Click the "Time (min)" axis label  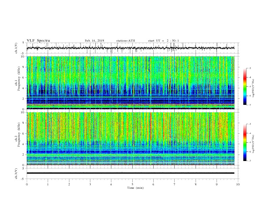tap(135, 188)
